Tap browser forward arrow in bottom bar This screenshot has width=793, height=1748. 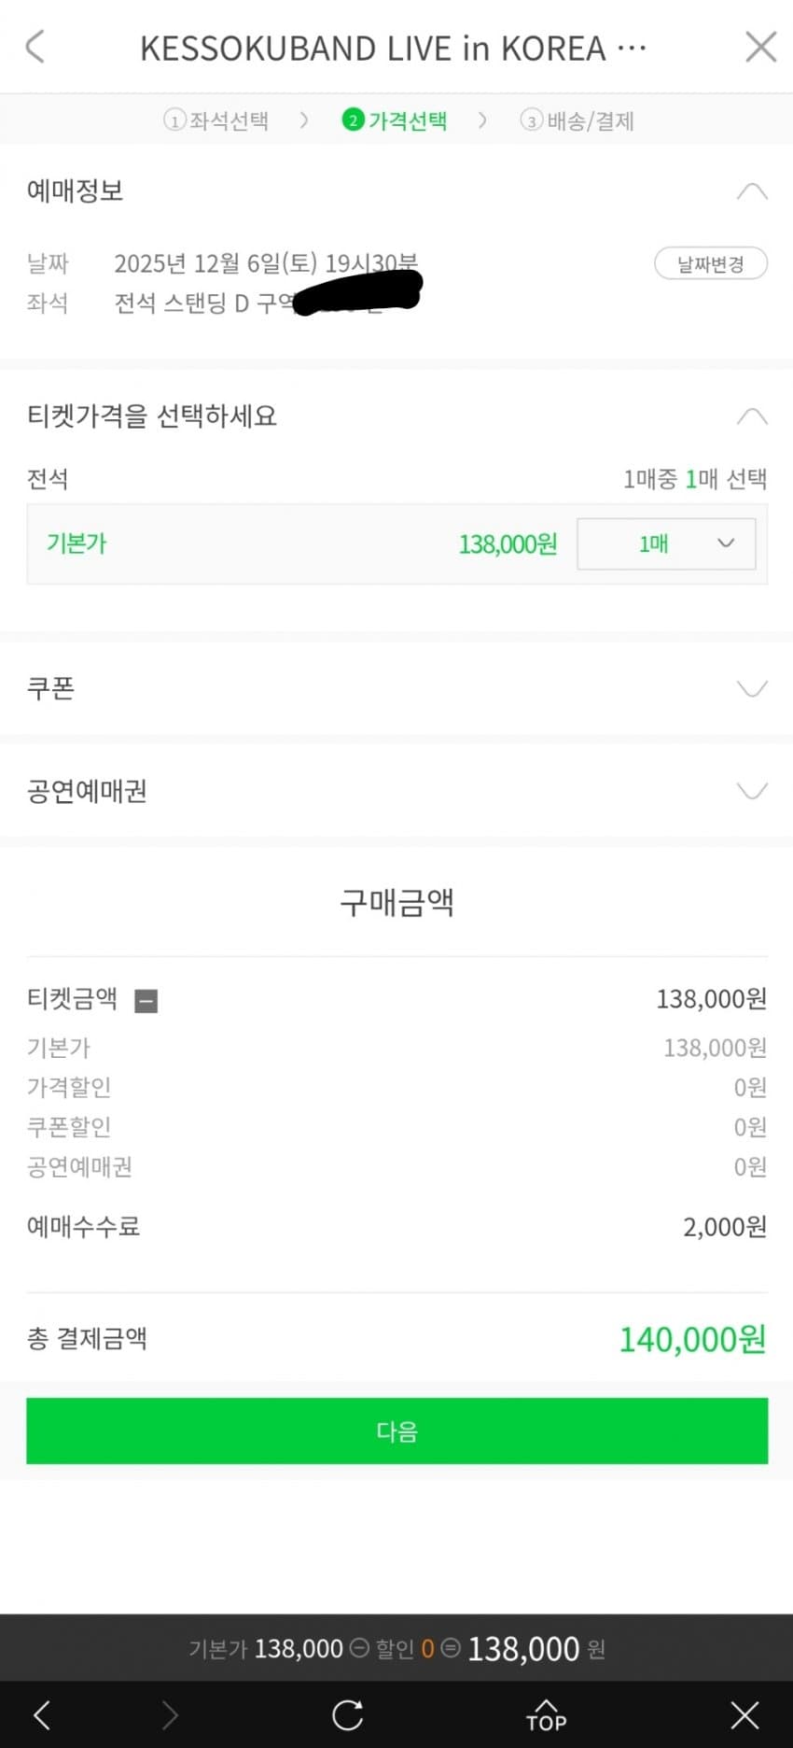click(x=170, y=1715)
